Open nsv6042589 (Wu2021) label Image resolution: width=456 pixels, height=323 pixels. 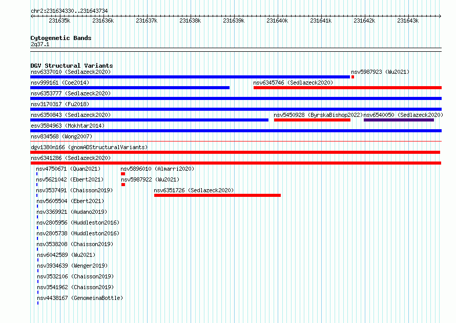[66, 255]
